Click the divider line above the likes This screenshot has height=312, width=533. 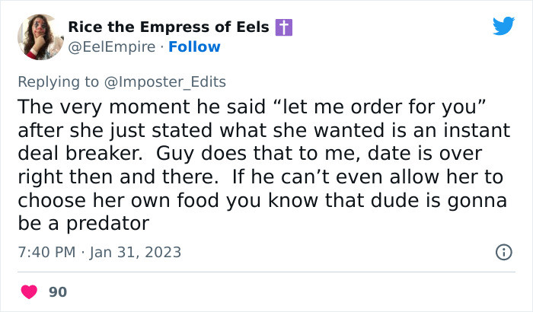coord(266,272)
